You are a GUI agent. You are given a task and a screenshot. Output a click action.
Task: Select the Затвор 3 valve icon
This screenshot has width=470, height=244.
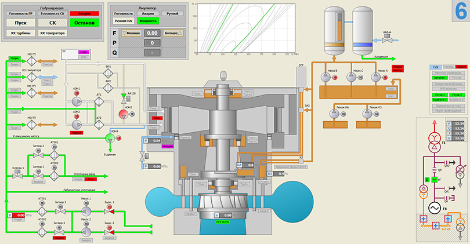pos(60,212)
